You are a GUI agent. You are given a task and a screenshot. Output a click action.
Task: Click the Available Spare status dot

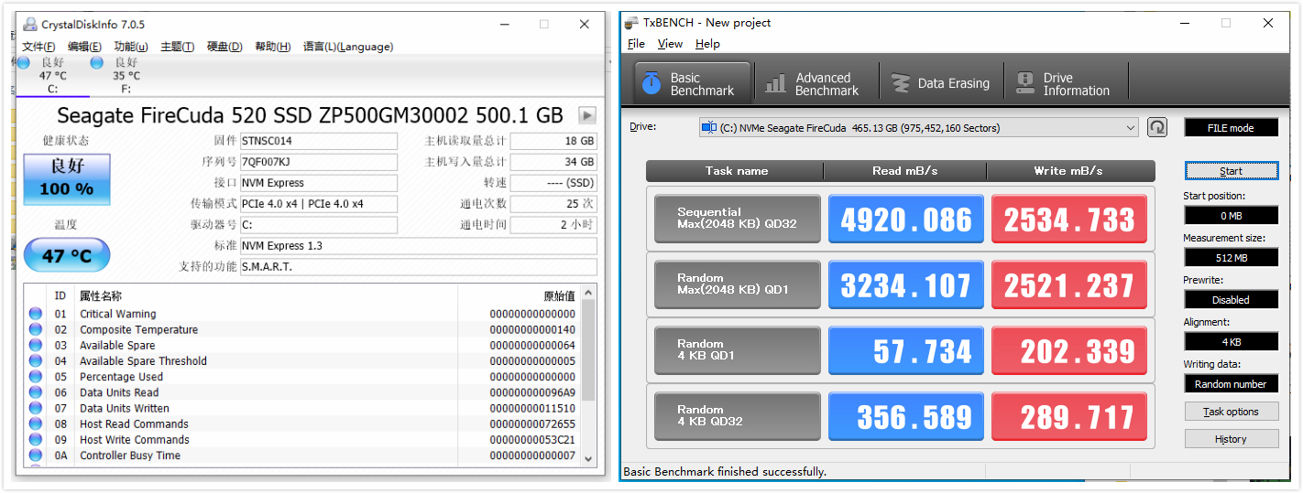(36, 345)
